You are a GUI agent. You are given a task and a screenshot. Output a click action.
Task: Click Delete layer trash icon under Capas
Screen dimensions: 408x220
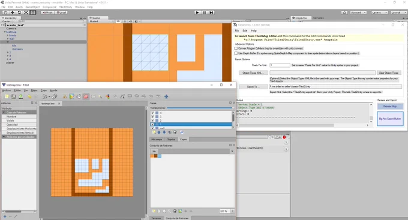175,132
